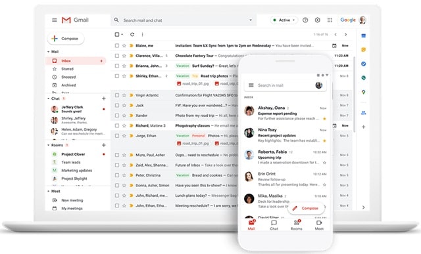
Task: Star the Blaine, me email
Action: coord(124,45)
